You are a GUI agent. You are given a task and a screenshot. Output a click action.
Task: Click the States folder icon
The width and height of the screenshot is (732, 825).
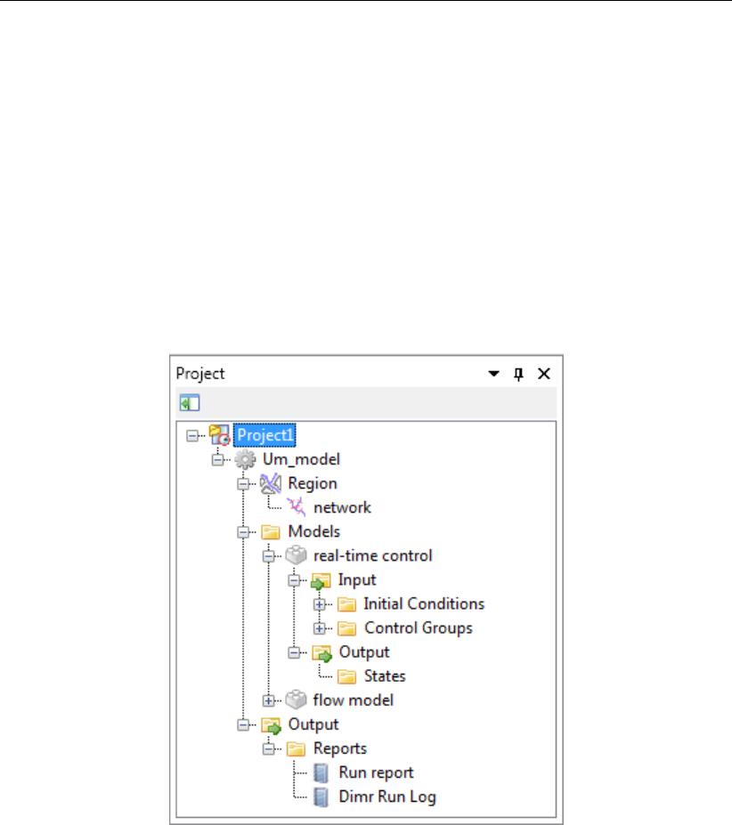(x=346, y=676)
